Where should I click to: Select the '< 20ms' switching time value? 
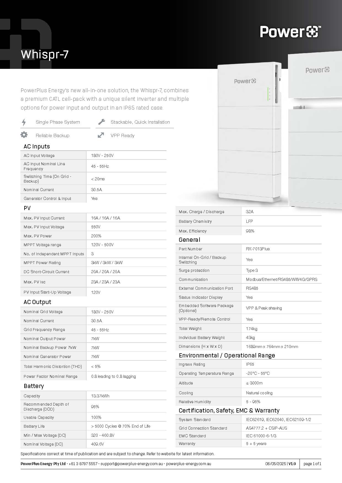[x=98, y=179]
